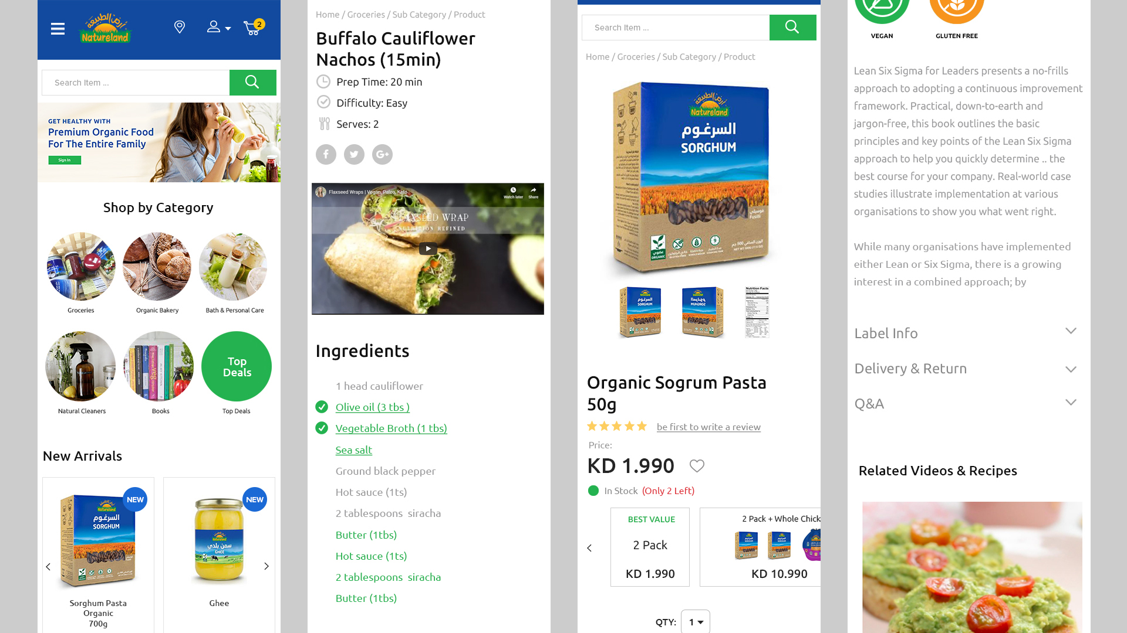Share recipe via Facebook icon

click(326, 155)
